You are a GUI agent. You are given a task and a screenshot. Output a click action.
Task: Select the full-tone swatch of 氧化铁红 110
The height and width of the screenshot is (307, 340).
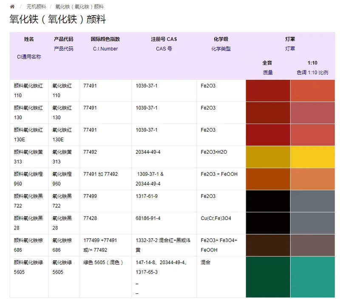point(268,90)
